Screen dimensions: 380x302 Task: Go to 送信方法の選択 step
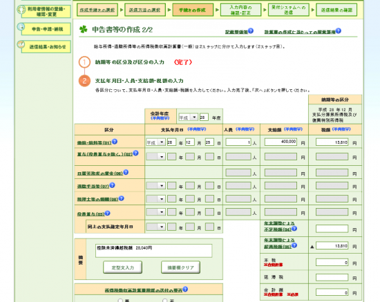pyautogui.click(x=144, y=10)
